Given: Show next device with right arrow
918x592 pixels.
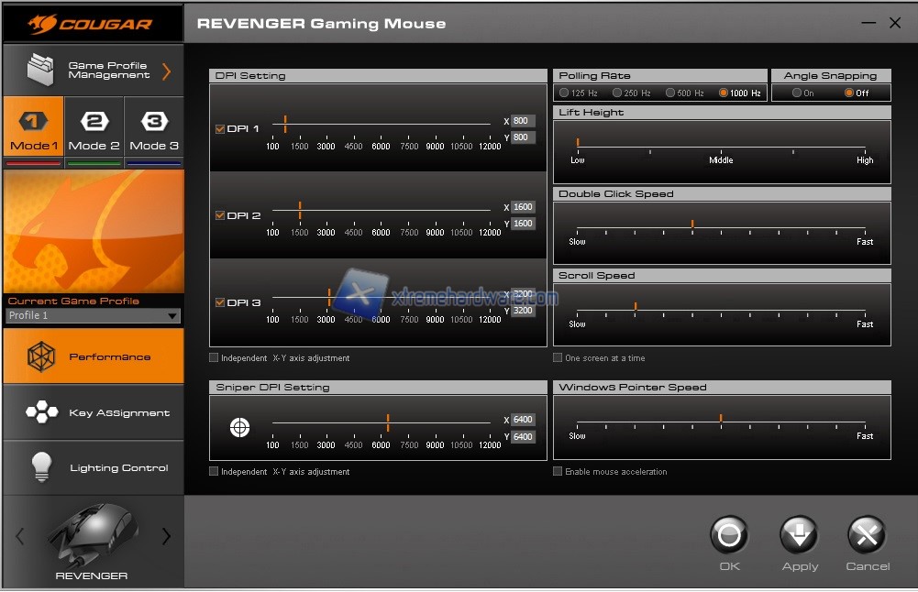Looking at the screenshot, I should (166, 537).
